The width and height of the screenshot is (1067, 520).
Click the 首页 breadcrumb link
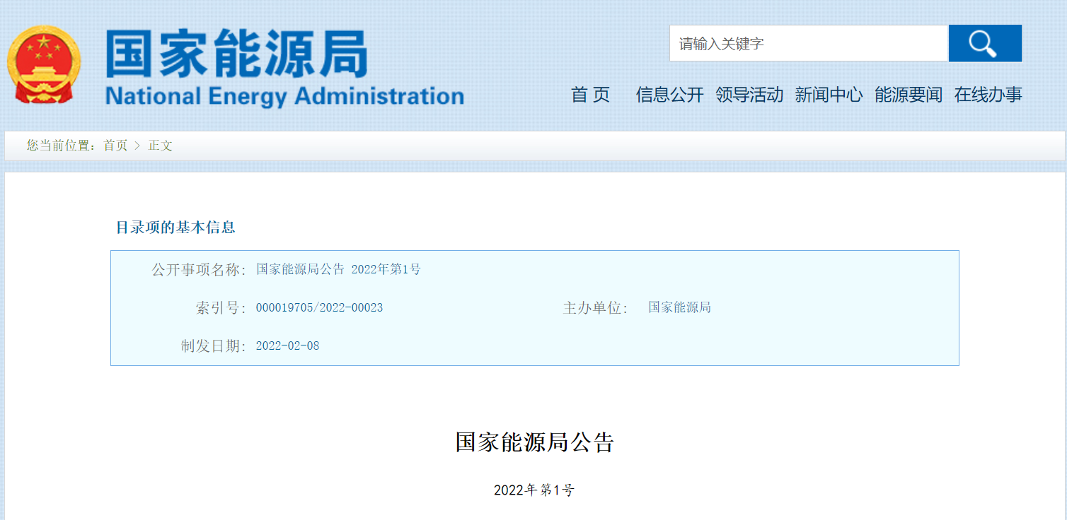coord(115,146)
